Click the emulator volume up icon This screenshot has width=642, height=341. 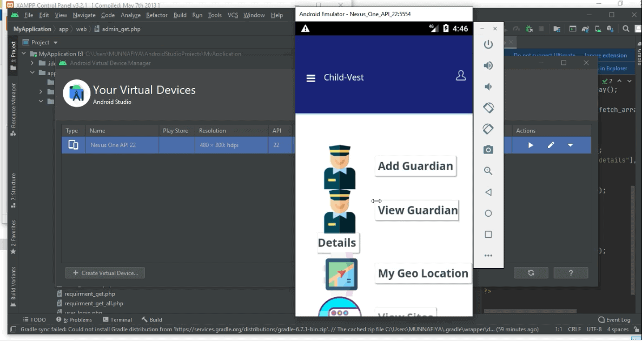[x=488, y=65]
